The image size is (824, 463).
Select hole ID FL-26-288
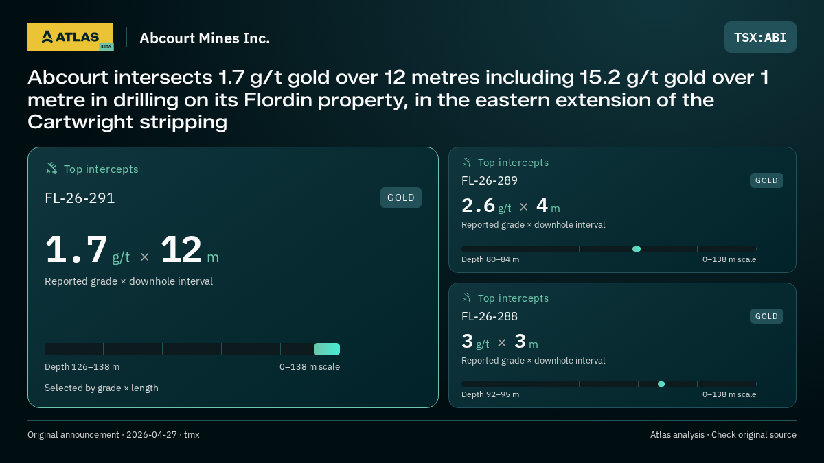point(490,316)
